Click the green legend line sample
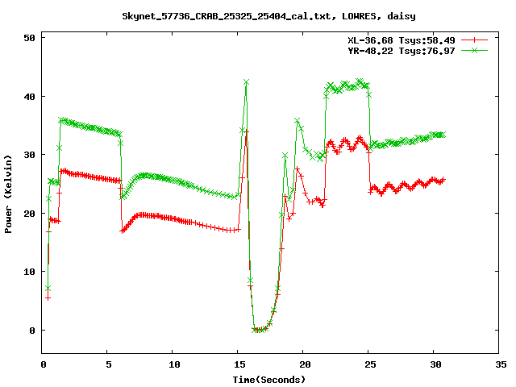This screenshot has width=516, height=387. 474,50
